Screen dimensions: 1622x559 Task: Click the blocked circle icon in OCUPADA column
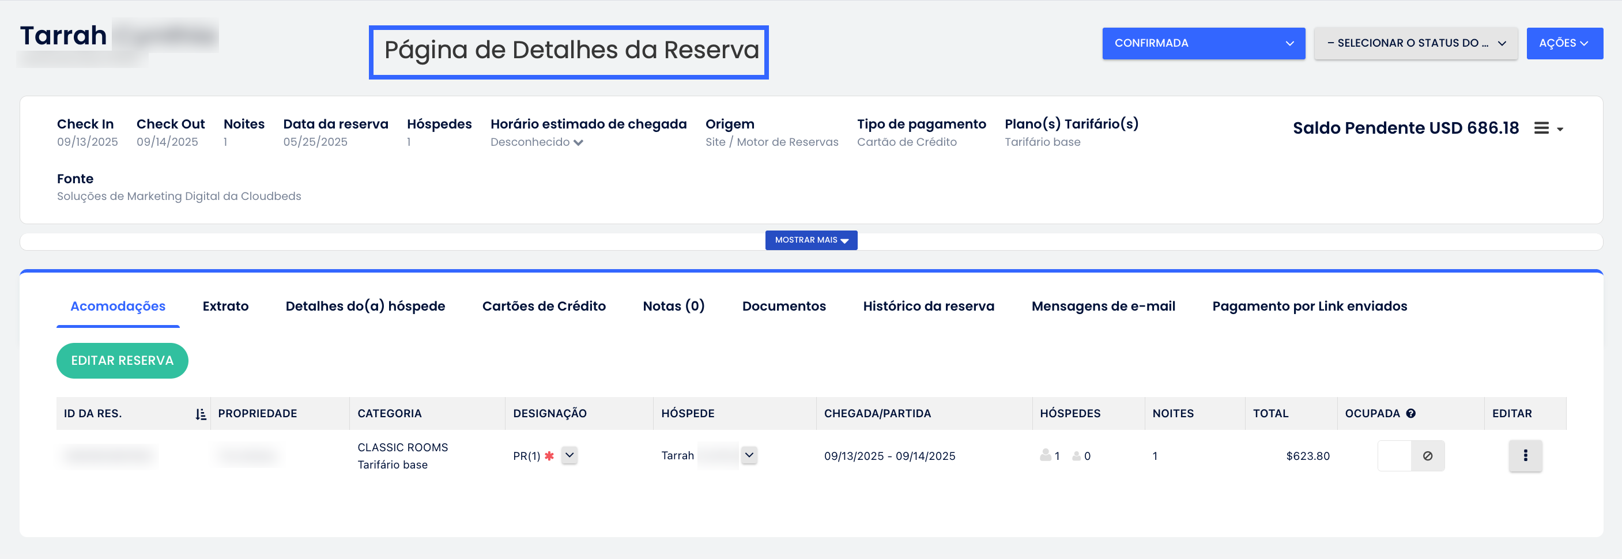1427,456
